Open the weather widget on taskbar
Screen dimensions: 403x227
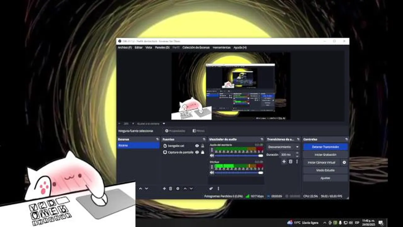click(304, 223)
